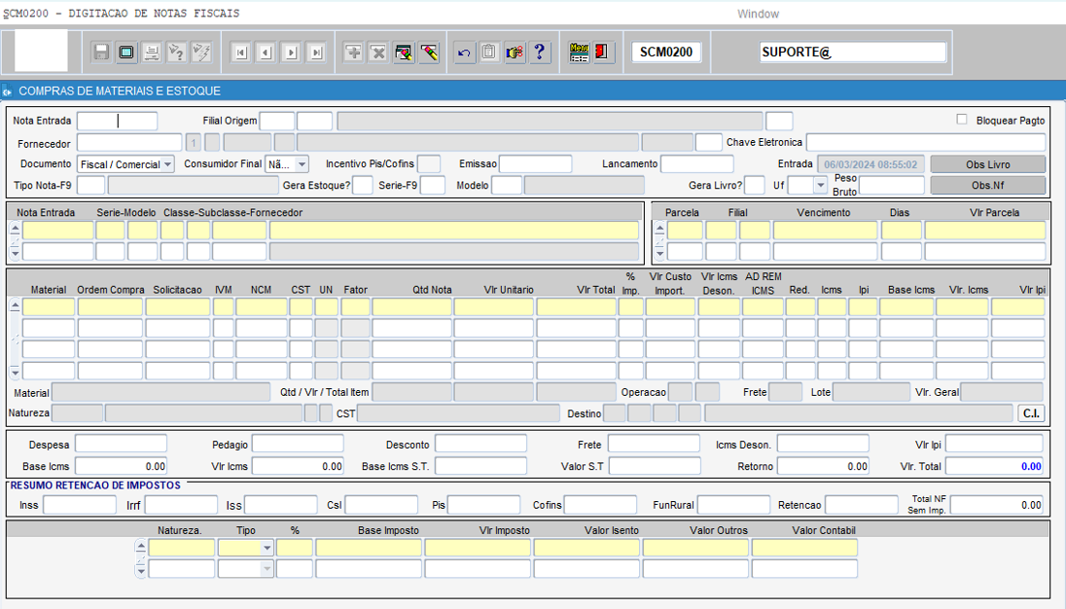This screenshot has width=1066, height=609.
Task: Click the pointing hand icon
Action: (515, 53)
